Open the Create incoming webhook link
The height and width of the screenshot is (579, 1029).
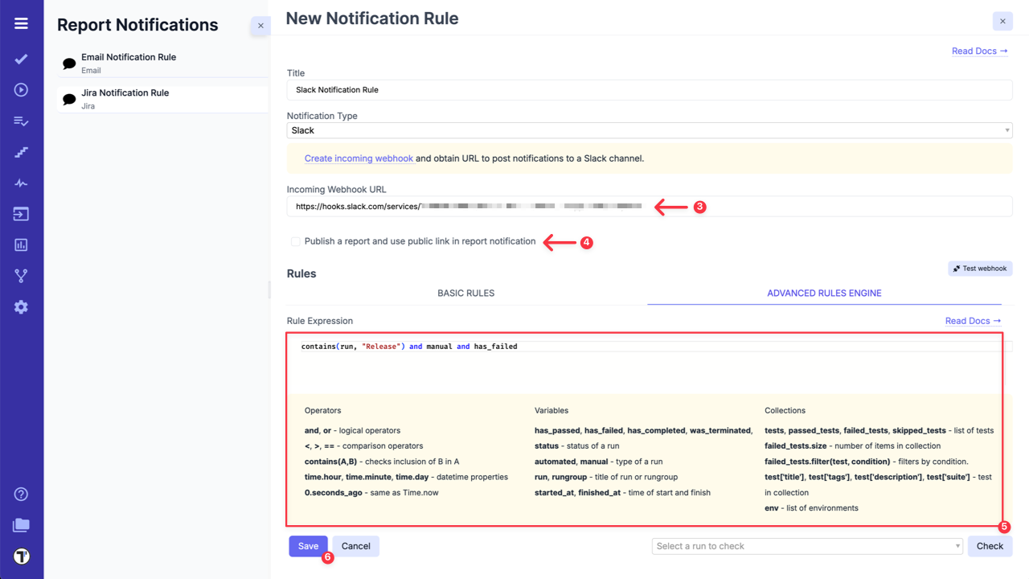(x=359, y=158)
